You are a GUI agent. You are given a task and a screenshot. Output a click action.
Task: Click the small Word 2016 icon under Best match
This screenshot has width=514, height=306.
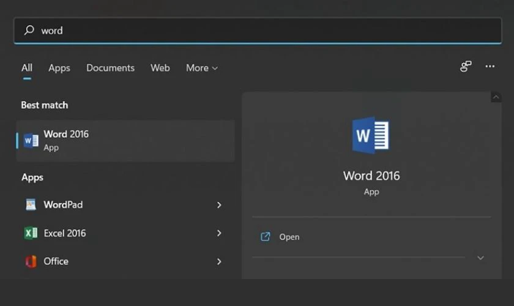(x=31, y=141)
